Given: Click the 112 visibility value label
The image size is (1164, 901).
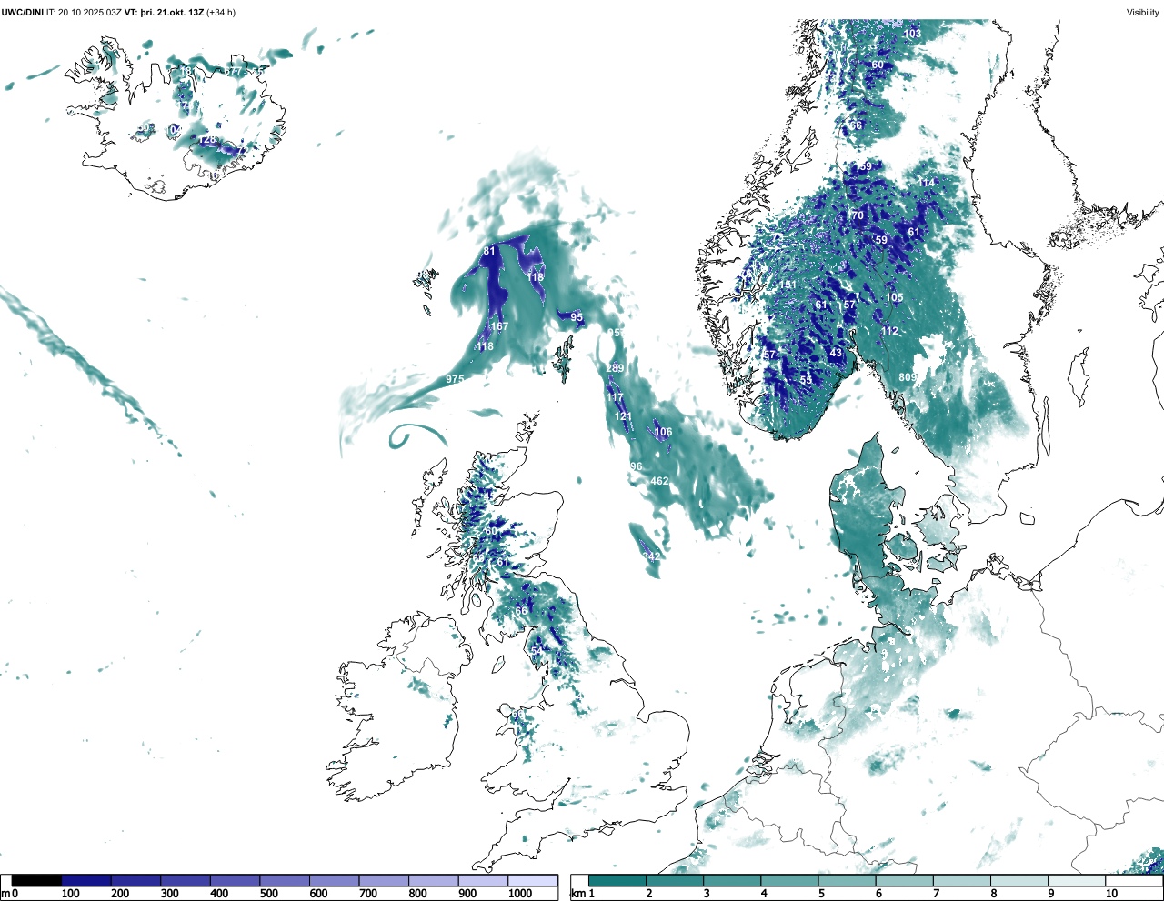Looking at the screenshot, I should [x=889, y=331].
